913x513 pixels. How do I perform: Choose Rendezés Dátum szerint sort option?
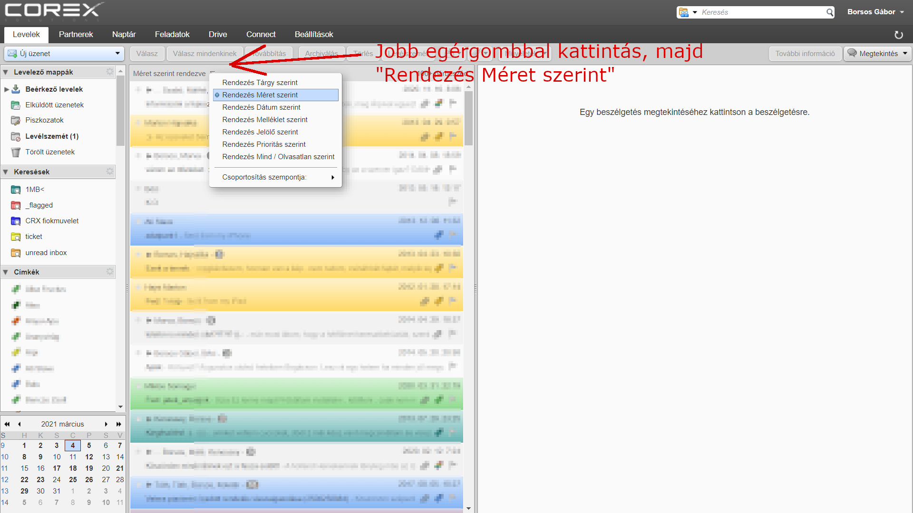click(x=261, y=107)
